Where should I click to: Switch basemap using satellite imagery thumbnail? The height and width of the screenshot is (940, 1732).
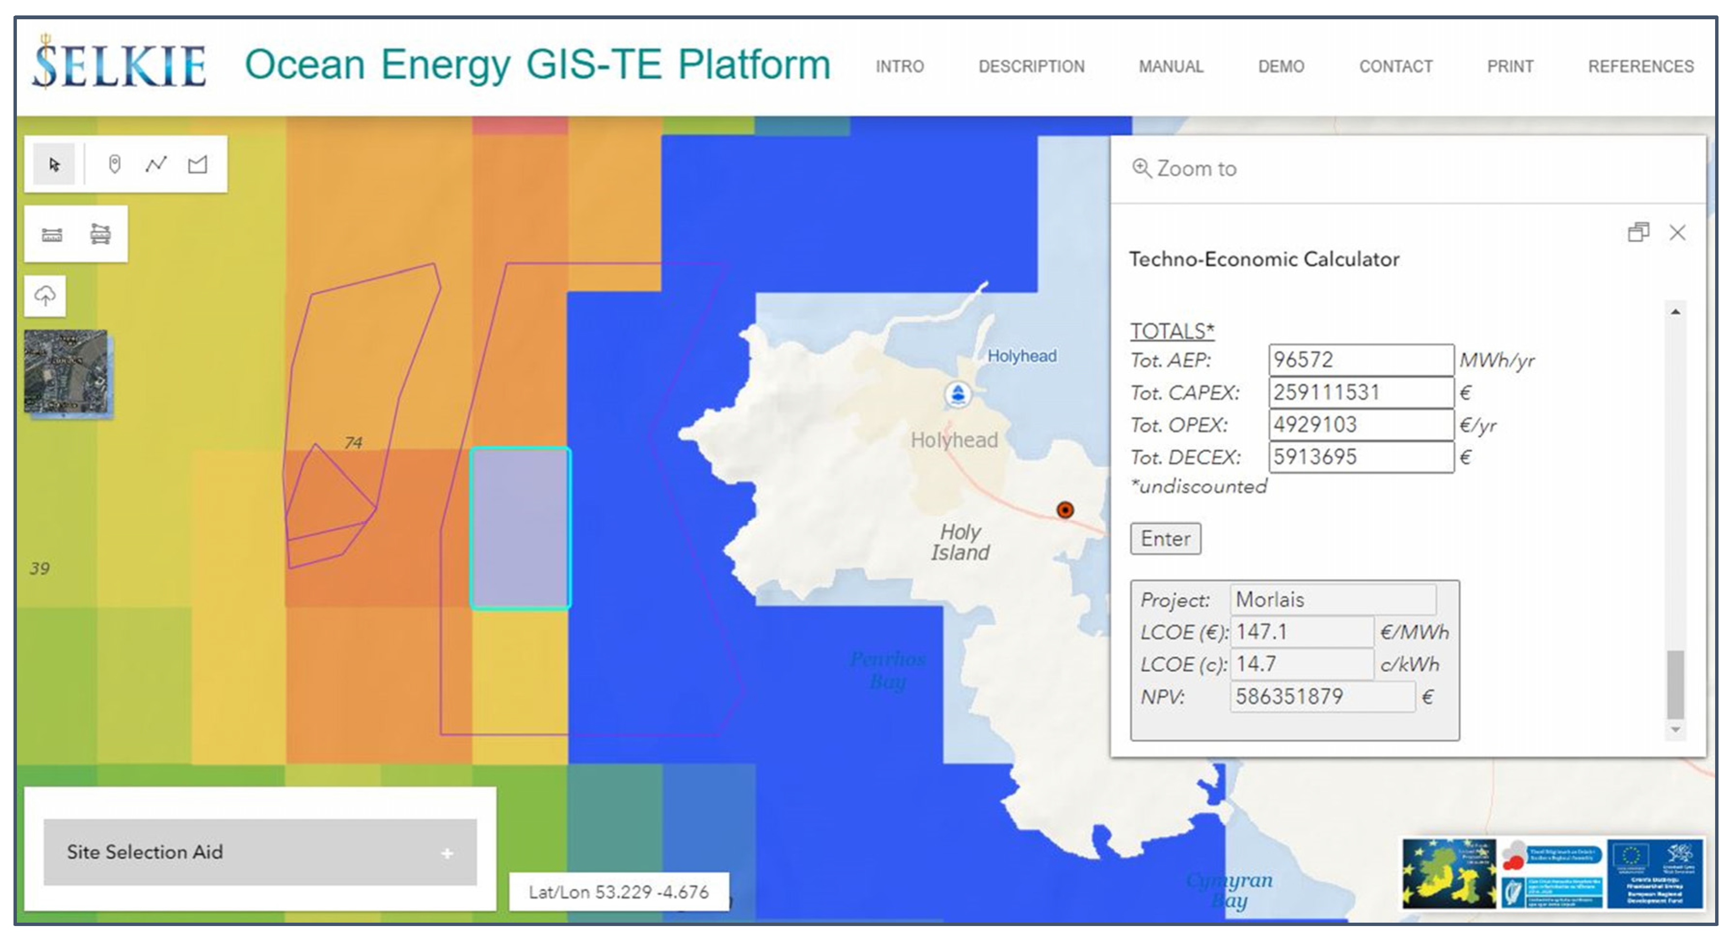pos(66,371)
